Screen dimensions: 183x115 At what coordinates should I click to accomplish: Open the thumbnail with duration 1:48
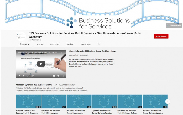point(155,102)
